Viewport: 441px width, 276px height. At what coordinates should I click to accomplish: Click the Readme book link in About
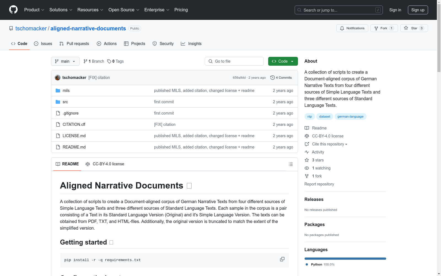click(x=316, y=128)
